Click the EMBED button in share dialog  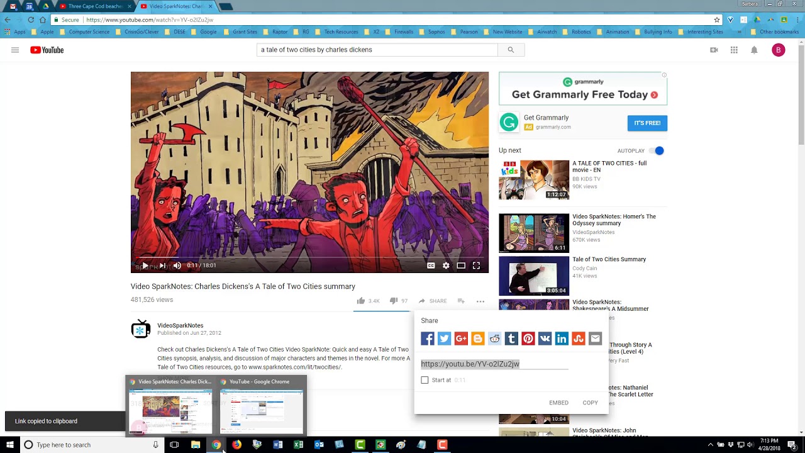pos(558,403)
